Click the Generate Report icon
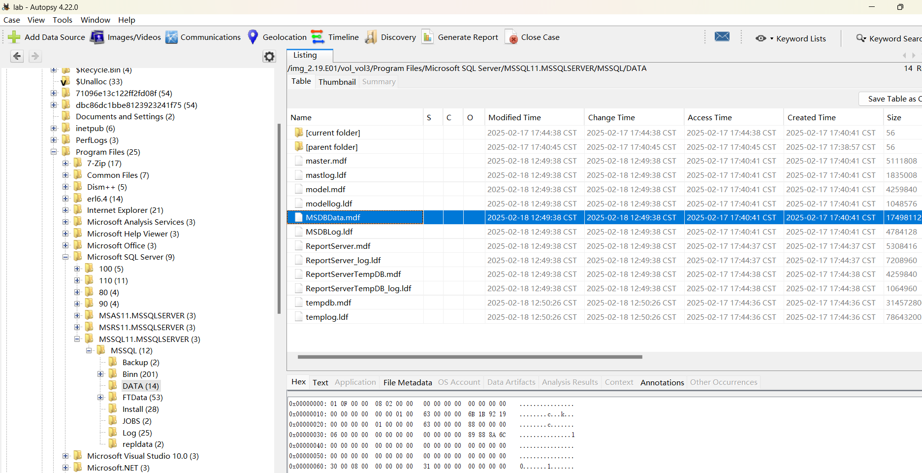 pyautogui.click(x=428, y=37)
